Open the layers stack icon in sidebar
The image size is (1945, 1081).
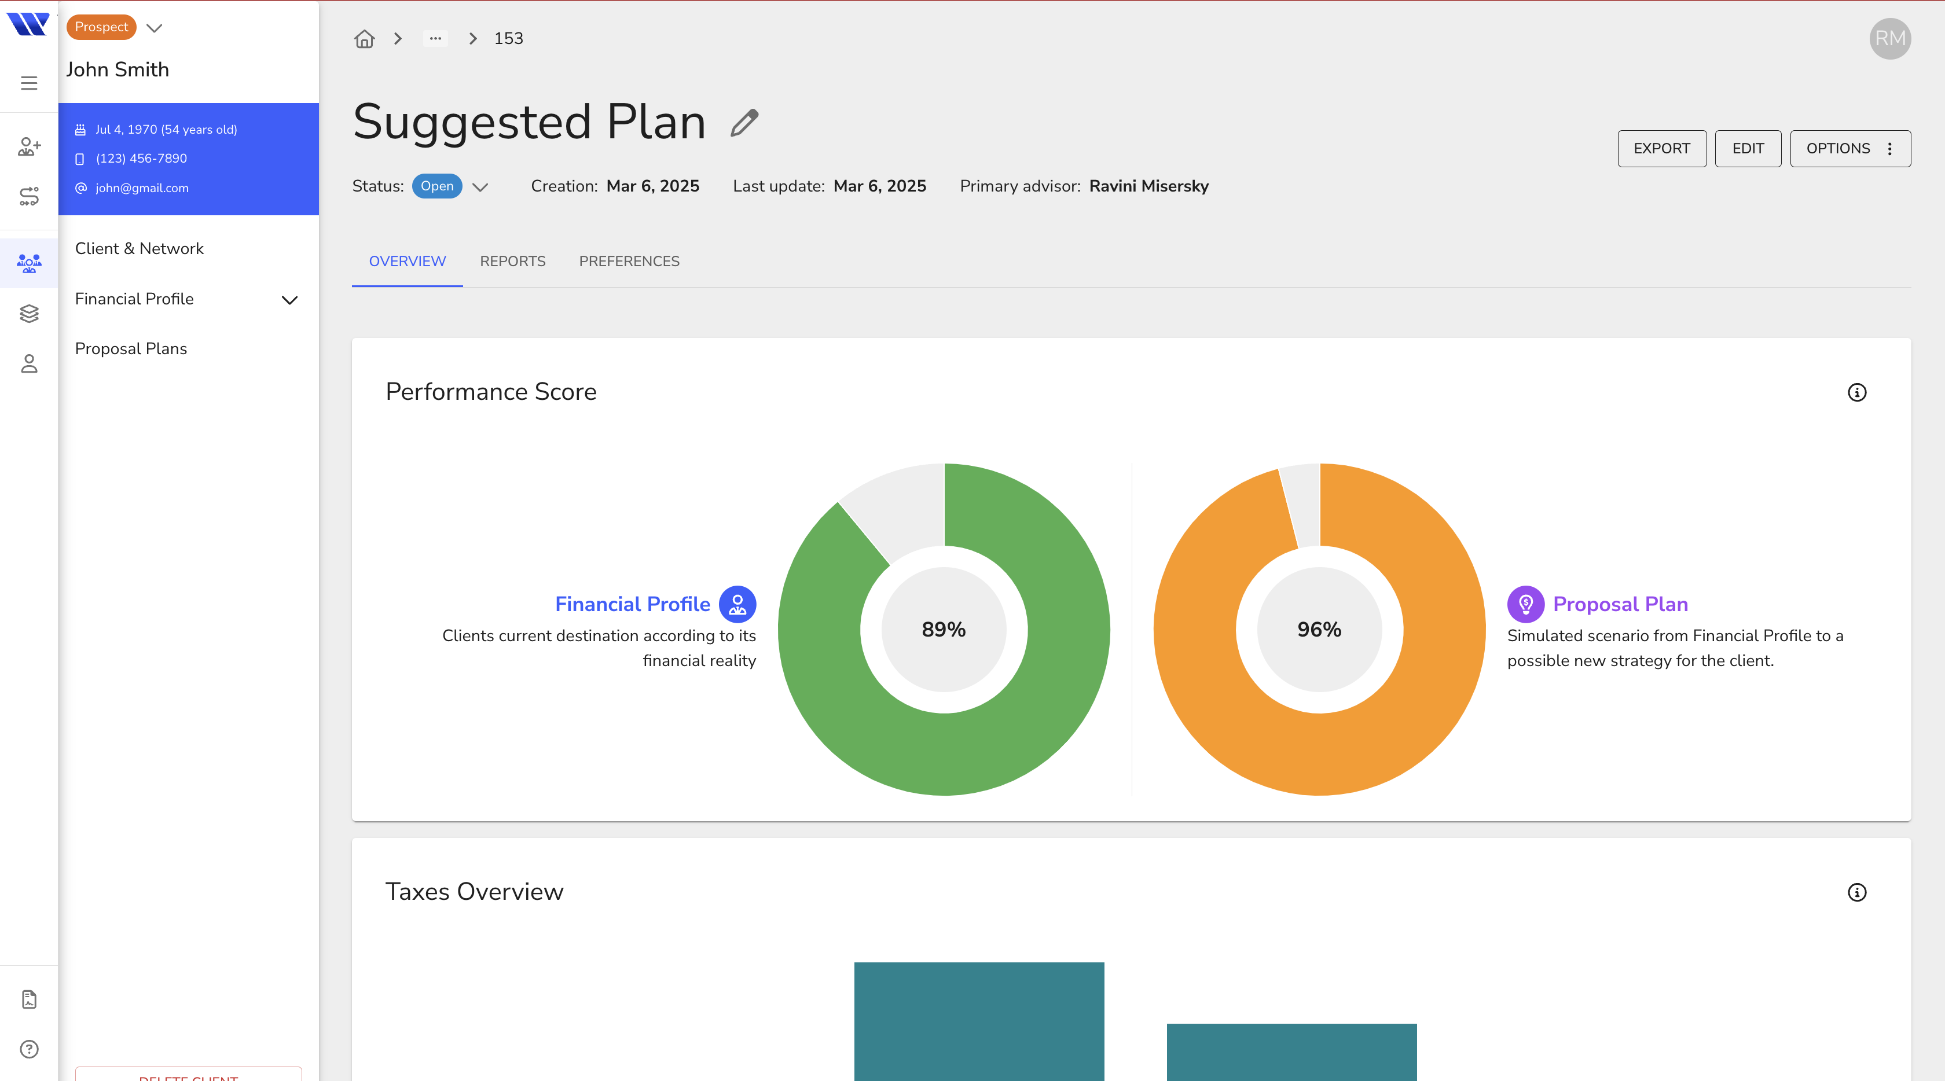point(29,313)
